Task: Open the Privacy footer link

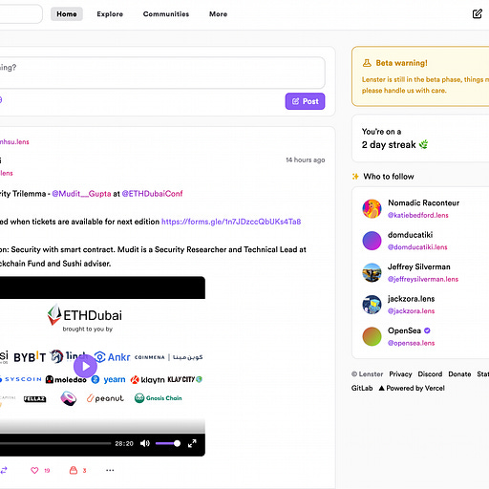Action: tap(400, 374)
